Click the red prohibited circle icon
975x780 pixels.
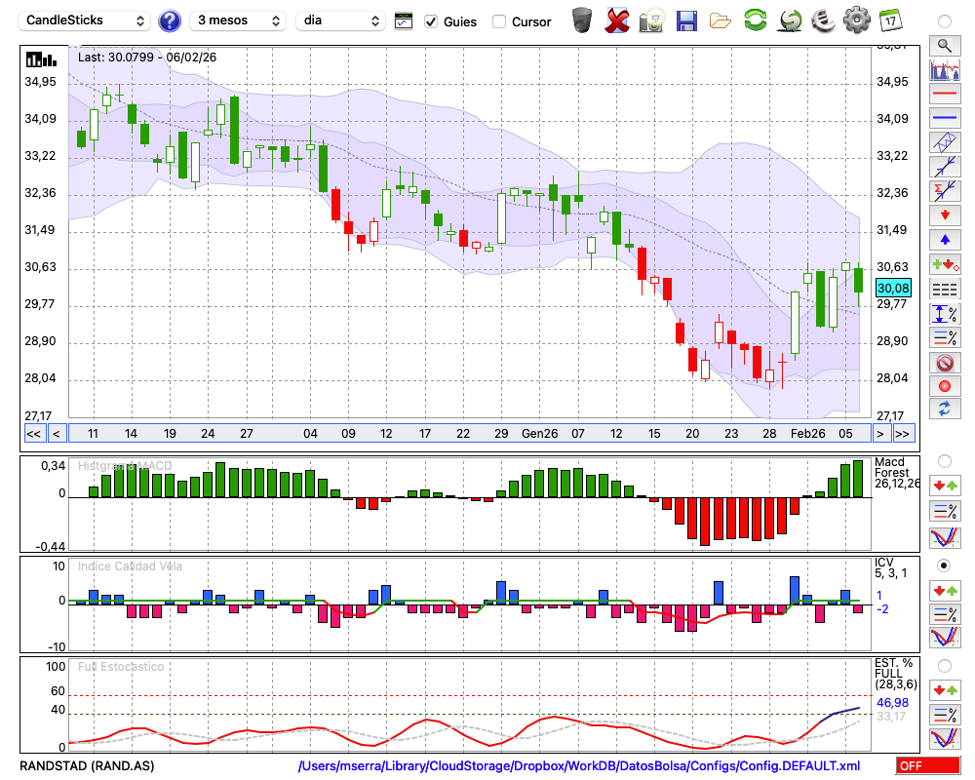point(945,362)
